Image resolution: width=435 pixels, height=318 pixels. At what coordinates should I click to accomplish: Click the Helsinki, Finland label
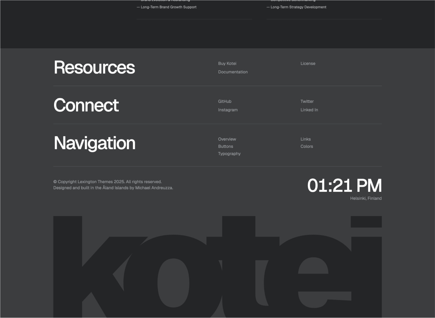(x=366, y=198)
